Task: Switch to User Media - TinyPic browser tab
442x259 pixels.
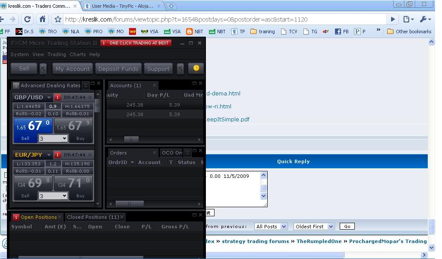Action: [123, 6]
